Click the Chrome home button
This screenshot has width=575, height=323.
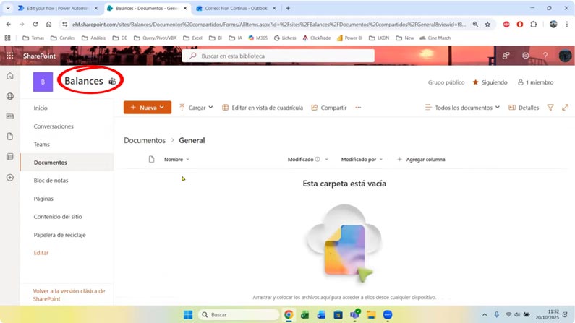[48, 24]
